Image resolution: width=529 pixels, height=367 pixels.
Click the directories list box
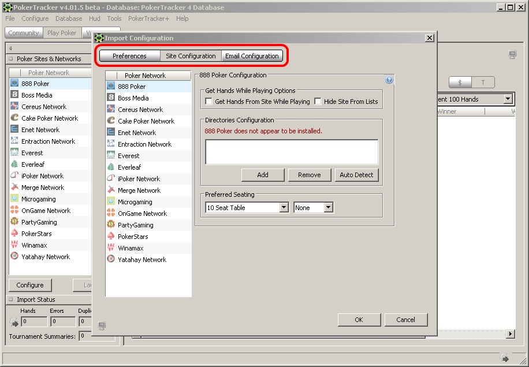292,152
